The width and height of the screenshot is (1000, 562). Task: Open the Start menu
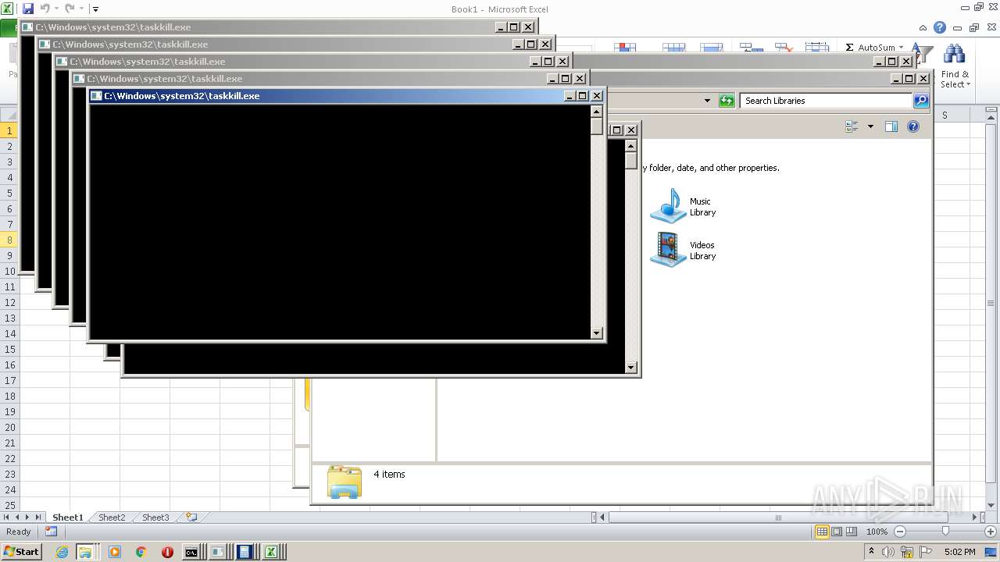tap(21, 551)
